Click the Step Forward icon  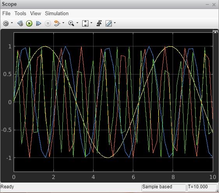tap(39, 23)
